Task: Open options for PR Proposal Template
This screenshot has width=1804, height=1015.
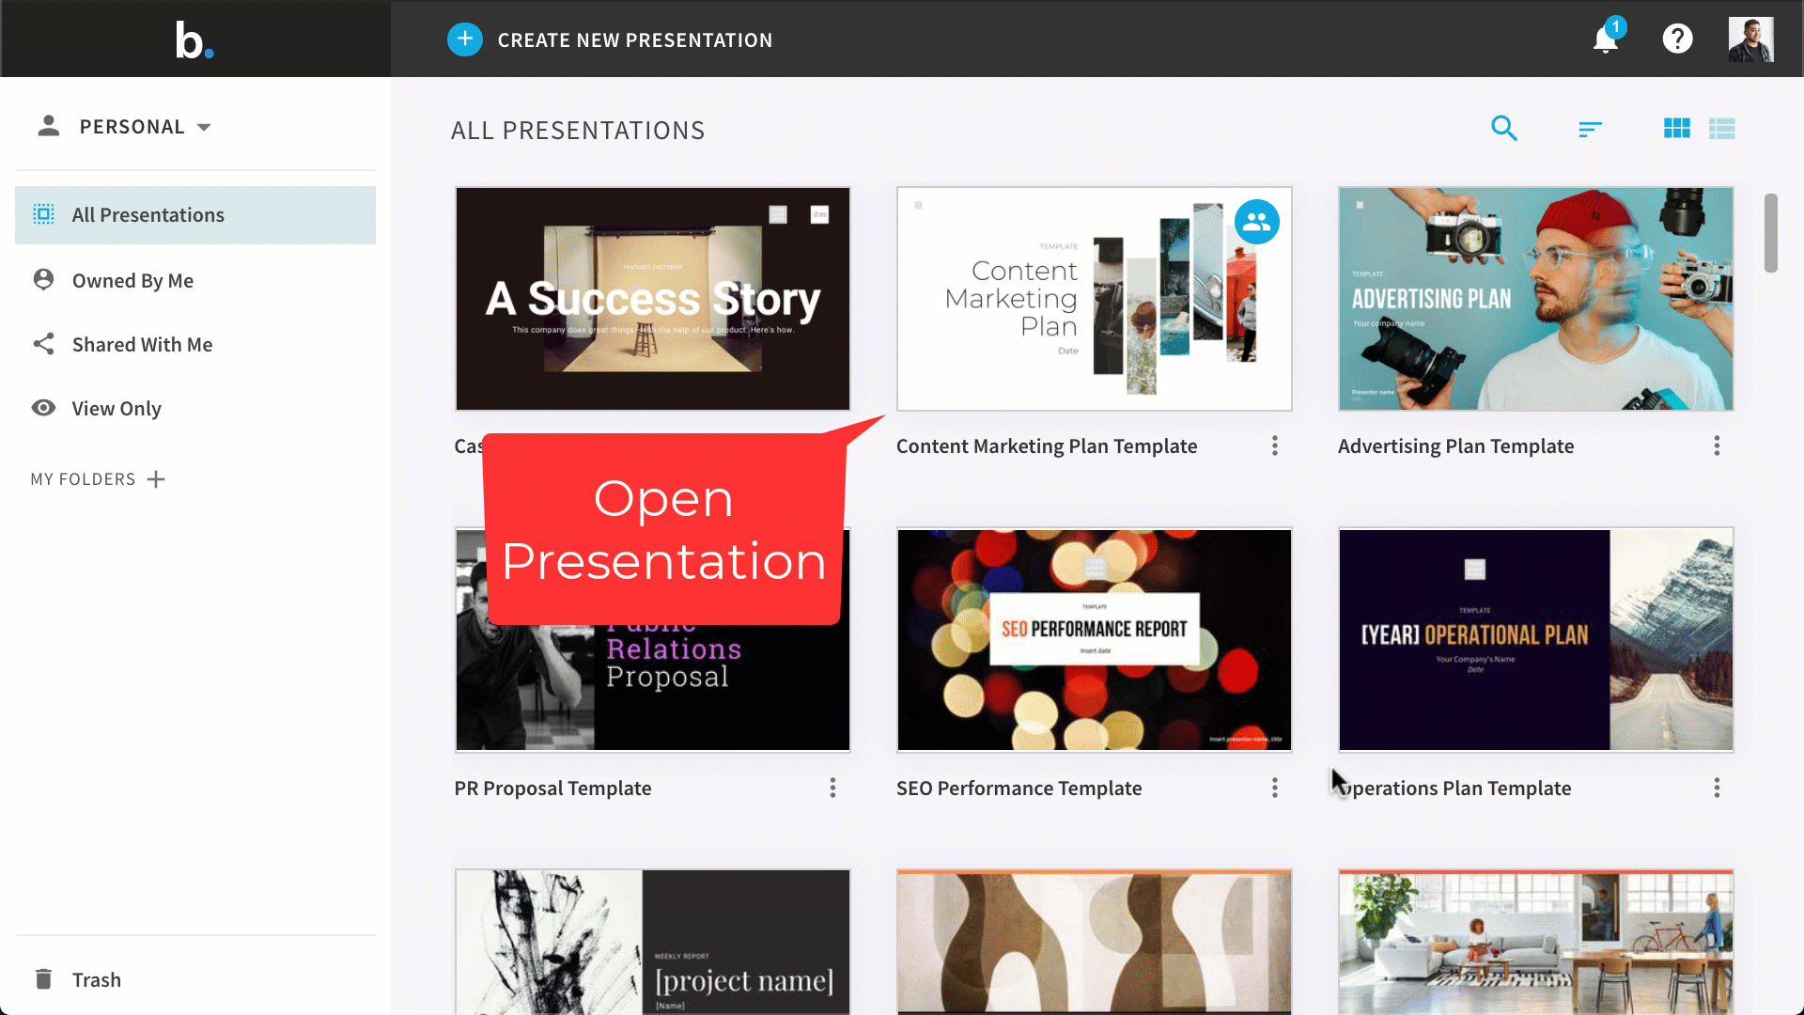Action: click(832, 788)
